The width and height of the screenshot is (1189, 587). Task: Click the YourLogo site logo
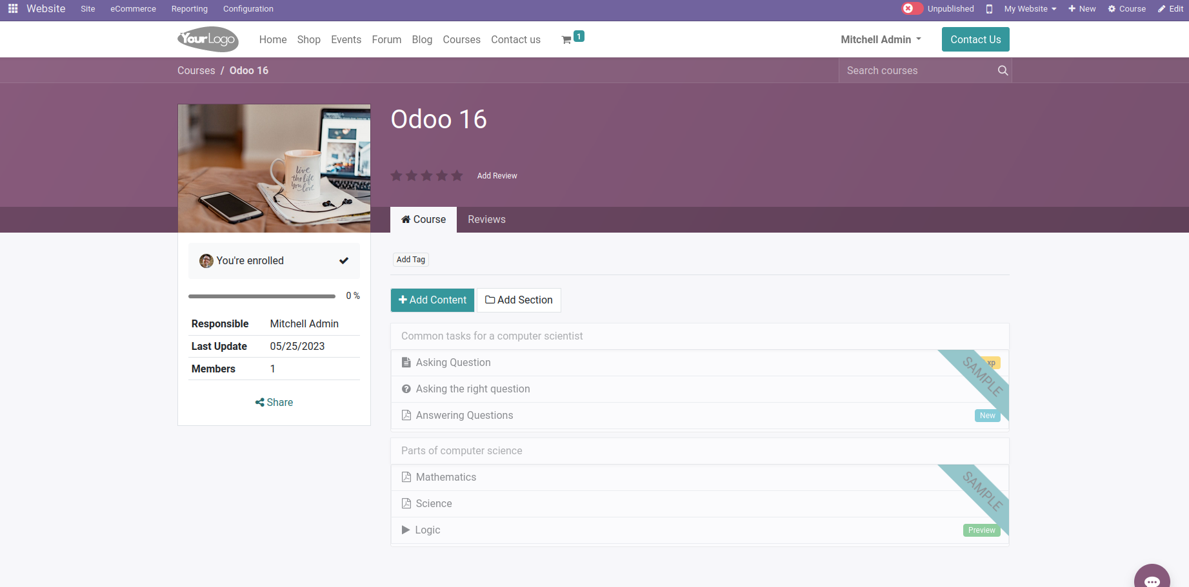click(x=208, y=39)
